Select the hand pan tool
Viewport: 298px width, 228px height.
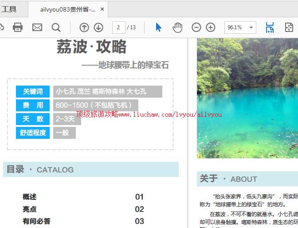point(177,28)
